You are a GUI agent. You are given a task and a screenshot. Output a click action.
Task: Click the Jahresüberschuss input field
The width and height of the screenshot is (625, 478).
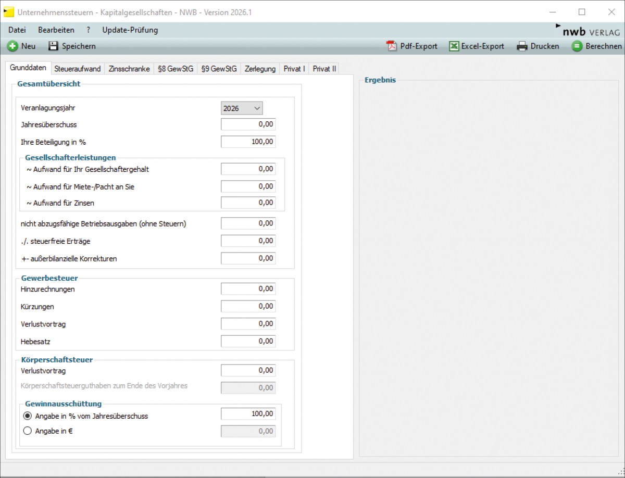(x=248, y=124)
